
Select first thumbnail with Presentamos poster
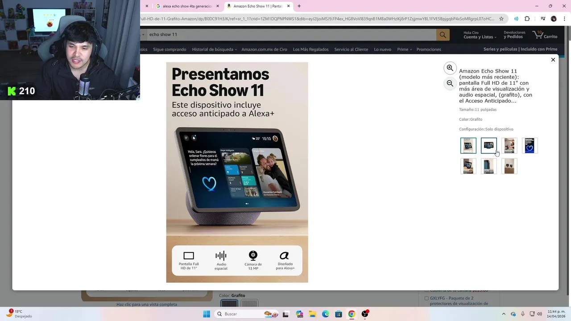(468, 146)
